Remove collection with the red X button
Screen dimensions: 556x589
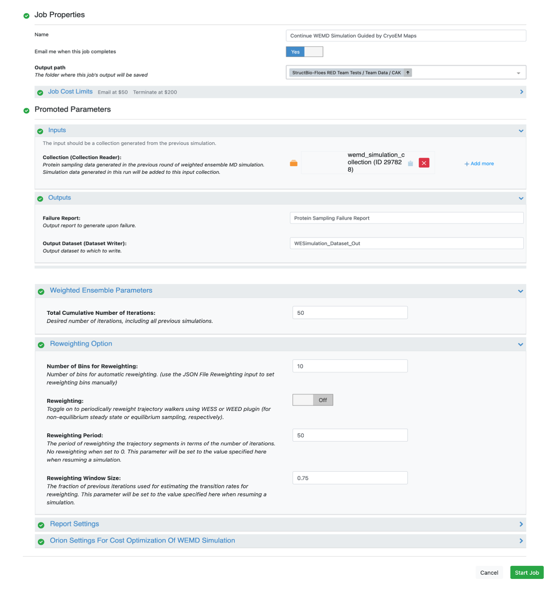pos(424,163)
